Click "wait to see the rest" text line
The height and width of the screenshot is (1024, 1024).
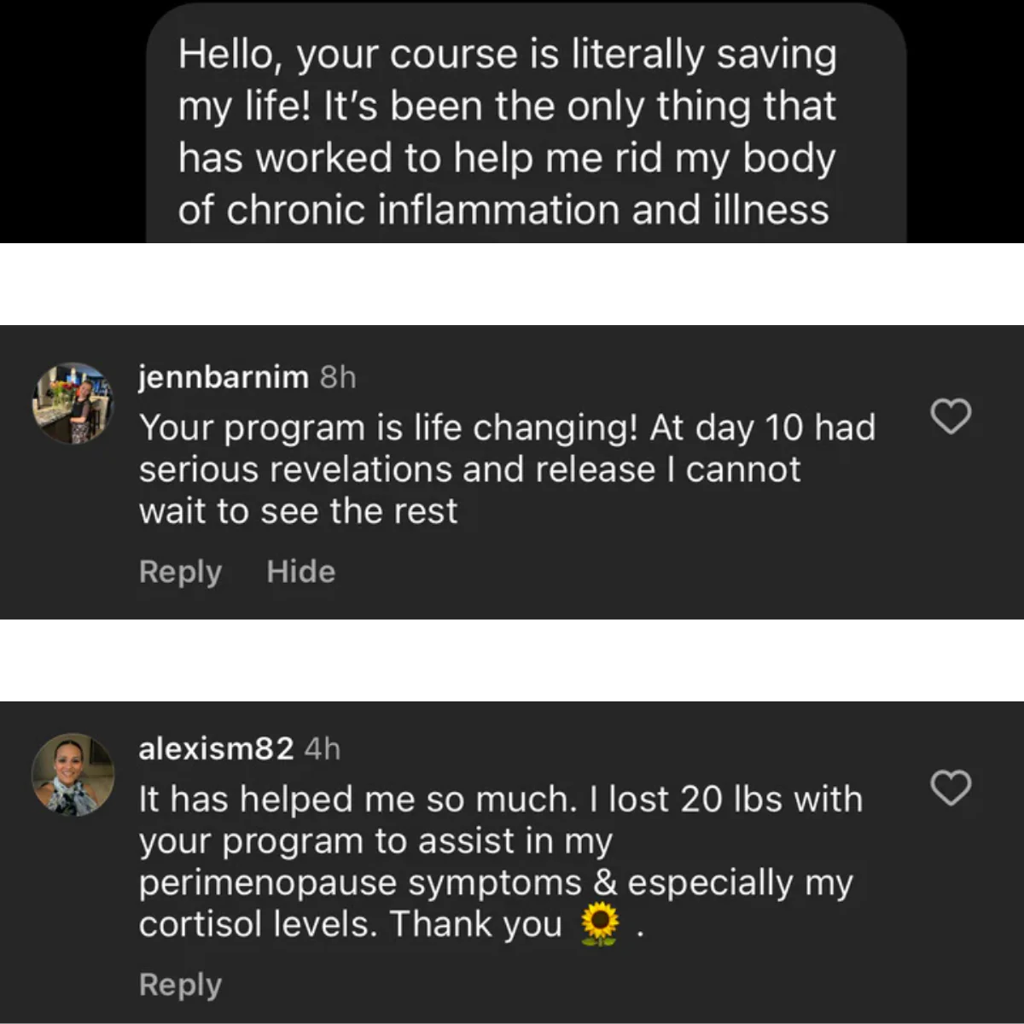click(x=299, y=511)
